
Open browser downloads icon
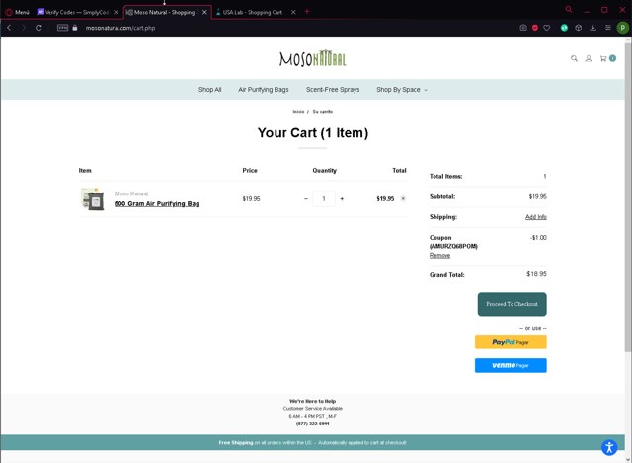592,28
